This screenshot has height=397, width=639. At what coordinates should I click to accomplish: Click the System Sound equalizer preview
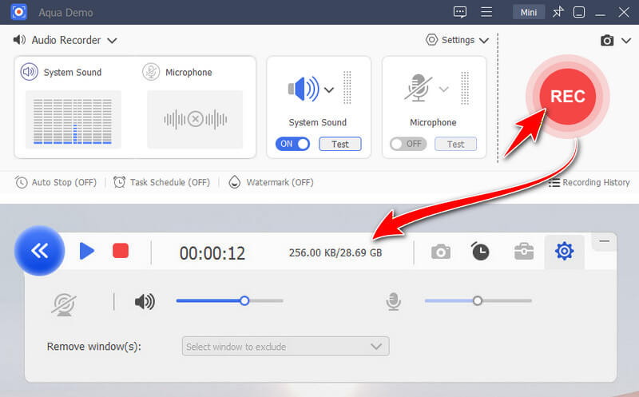tap(73, 120)
